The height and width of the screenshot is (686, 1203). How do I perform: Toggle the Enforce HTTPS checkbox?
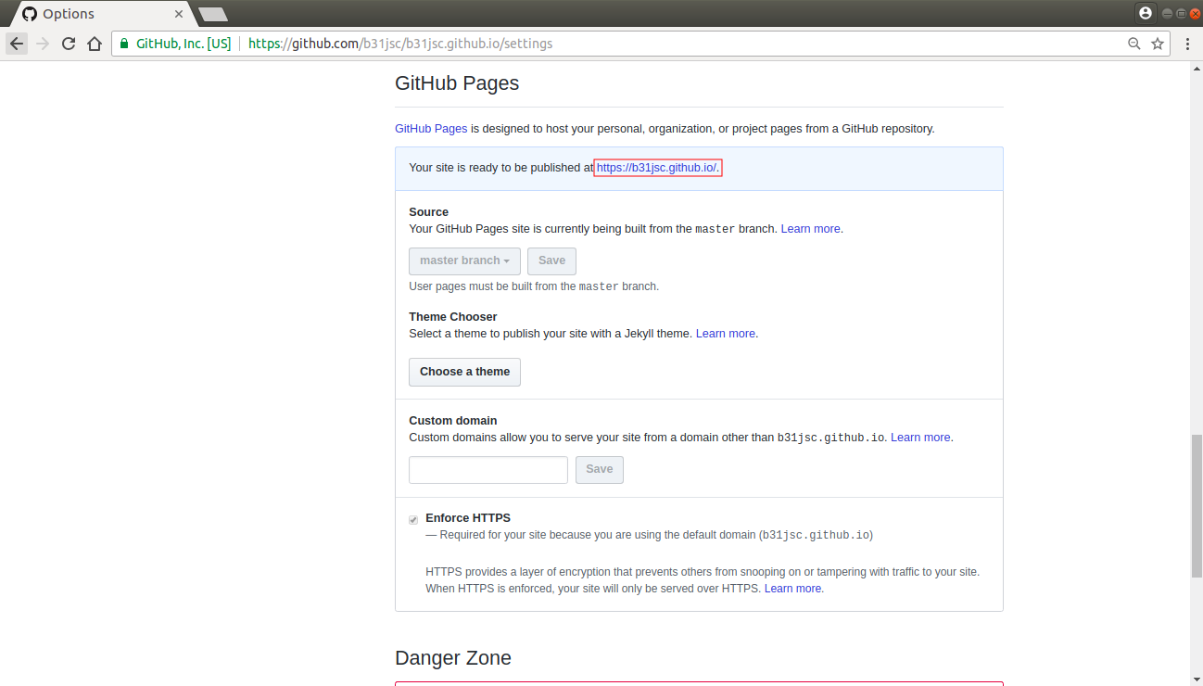point(413,519)
